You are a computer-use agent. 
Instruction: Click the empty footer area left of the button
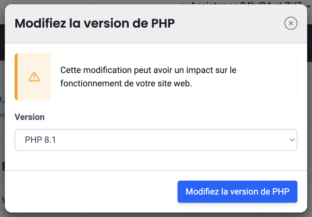(x=91, y=192)
